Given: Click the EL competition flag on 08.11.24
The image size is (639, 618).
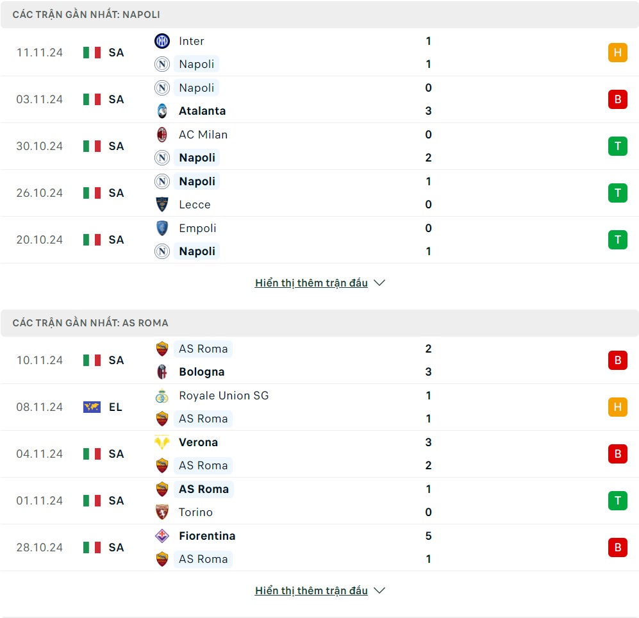Looking at the screenshot, I should pyautogui.click(x=92, y=407).
